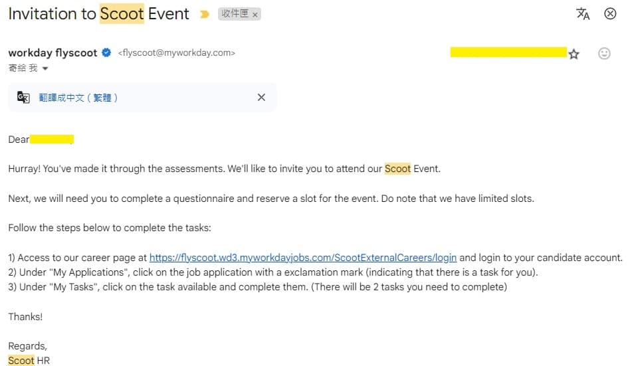Click the sentence about completing a questionnaire

[x=271, y=199]
